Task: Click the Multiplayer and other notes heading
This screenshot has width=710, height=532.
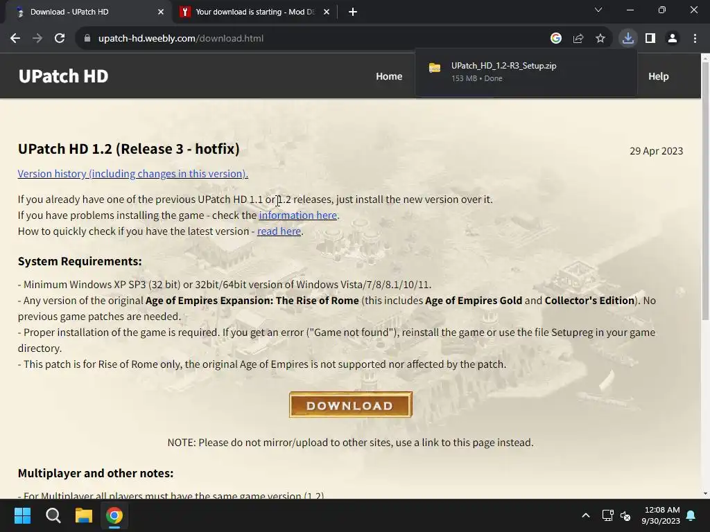Action: [96, 473]
